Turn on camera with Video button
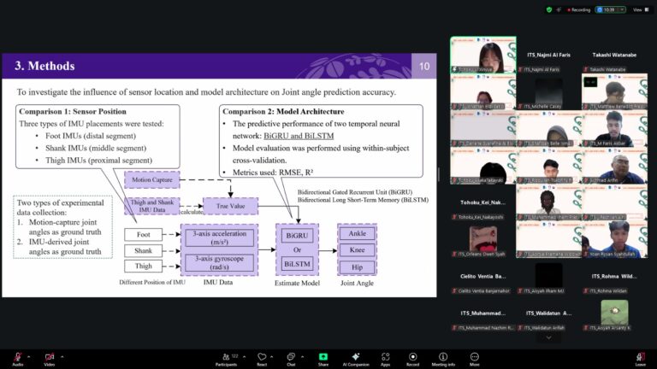 [x=49, y=356]
